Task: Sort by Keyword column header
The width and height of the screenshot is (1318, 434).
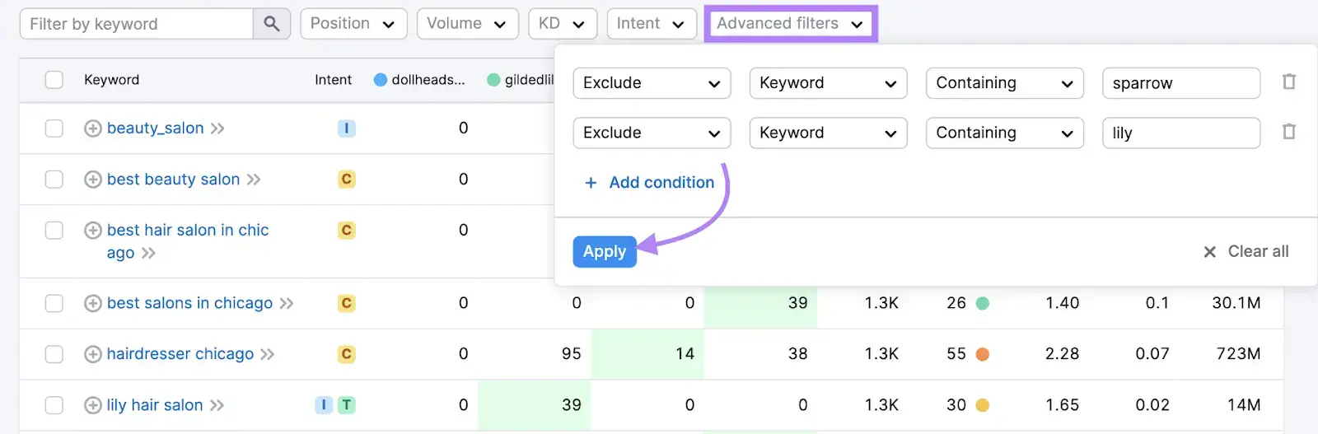Action: coord(112,80)
